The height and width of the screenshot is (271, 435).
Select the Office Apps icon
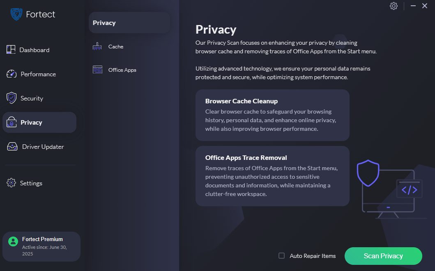[97, 70]
